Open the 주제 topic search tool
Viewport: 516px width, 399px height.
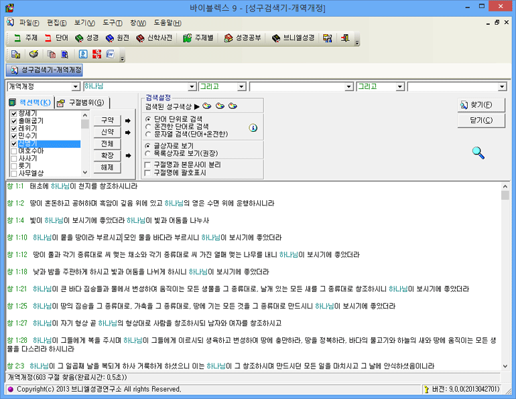point(25,38)
